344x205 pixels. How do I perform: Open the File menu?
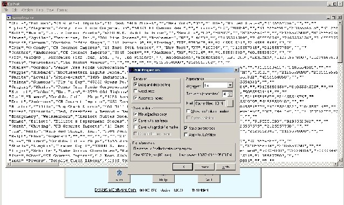click(x=6, y=10)
